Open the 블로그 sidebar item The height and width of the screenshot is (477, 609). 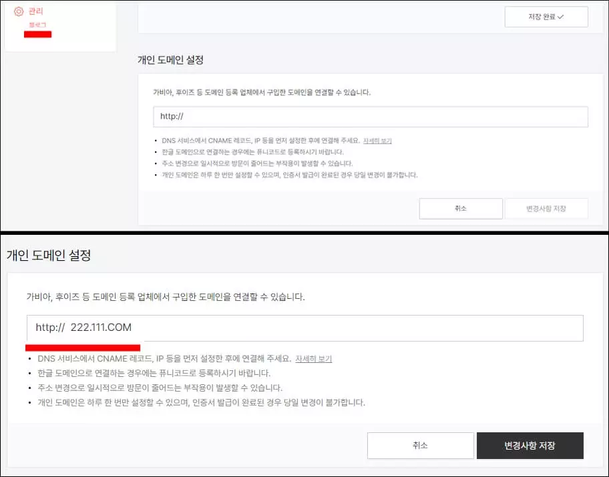click(x=37, y=24)
